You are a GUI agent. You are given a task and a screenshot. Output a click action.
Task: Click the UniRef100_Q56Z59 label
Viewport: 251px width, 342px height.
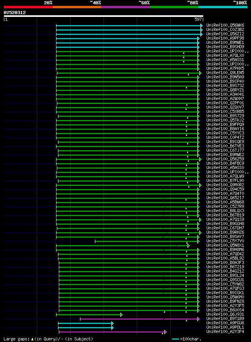click(x=225, y=159)
